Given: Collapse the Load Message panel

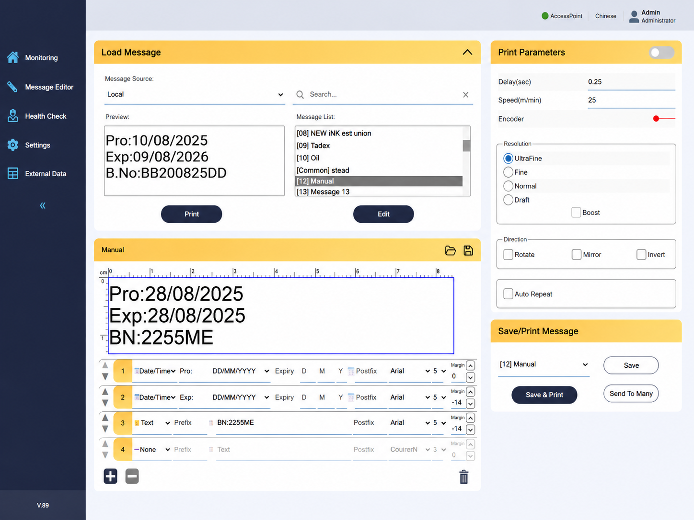Looking at the screenshot, I should click(x=467, y=52).
